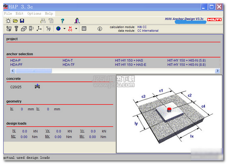227x164 pixels.
Task: Click the 3D anchor plate diagram
Action: coord(169,114)
